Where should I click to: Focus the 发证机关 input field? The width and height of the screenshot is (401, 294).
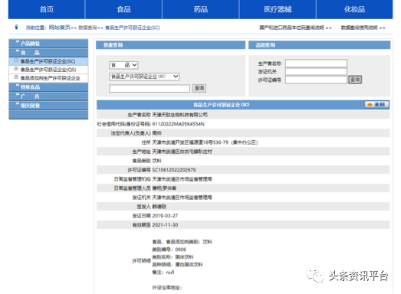coord(317,71)
